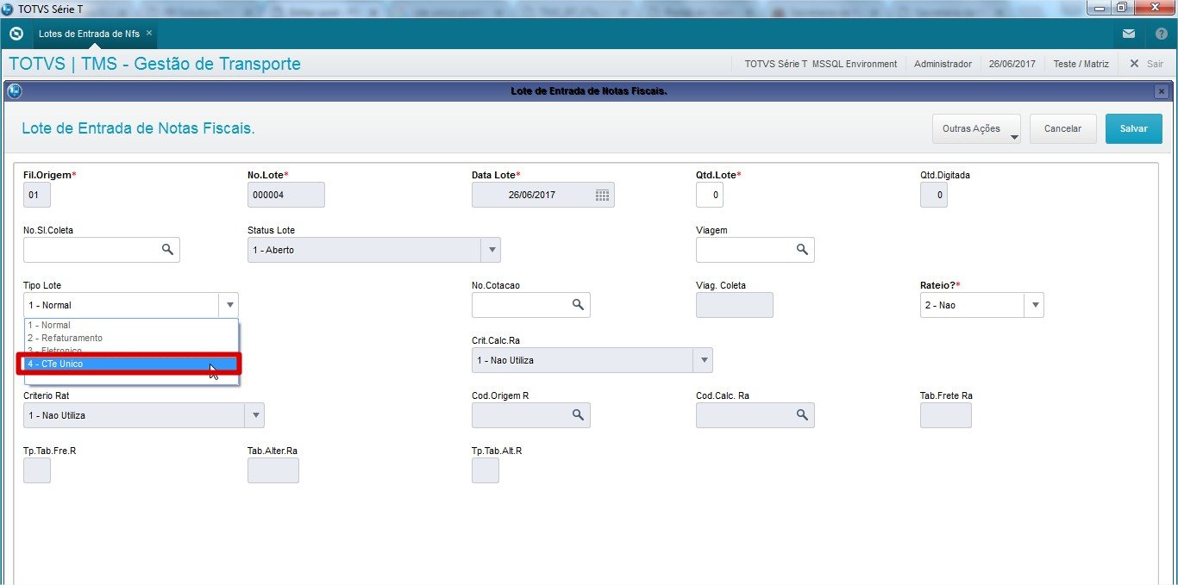Click the TOTVS home logo icon
This screenshot has height=585, width=1178.
(x=16, y=34)
